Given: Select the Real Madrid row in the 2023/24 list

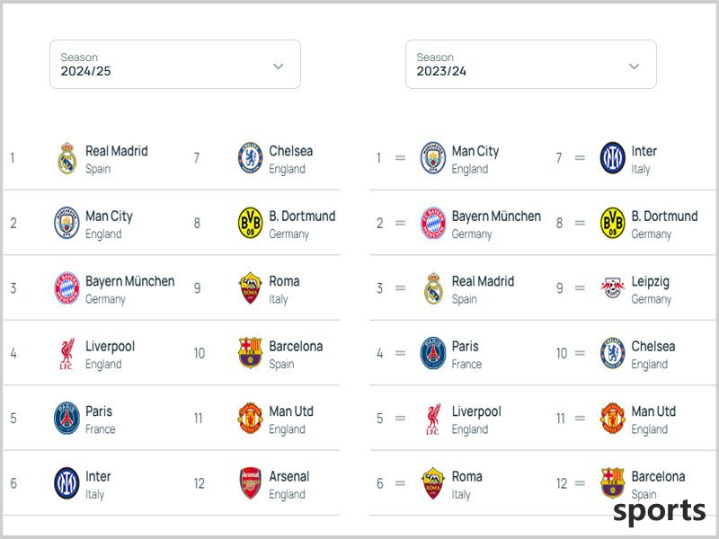Looking at the screenshot, I should [x=458, y=287].
